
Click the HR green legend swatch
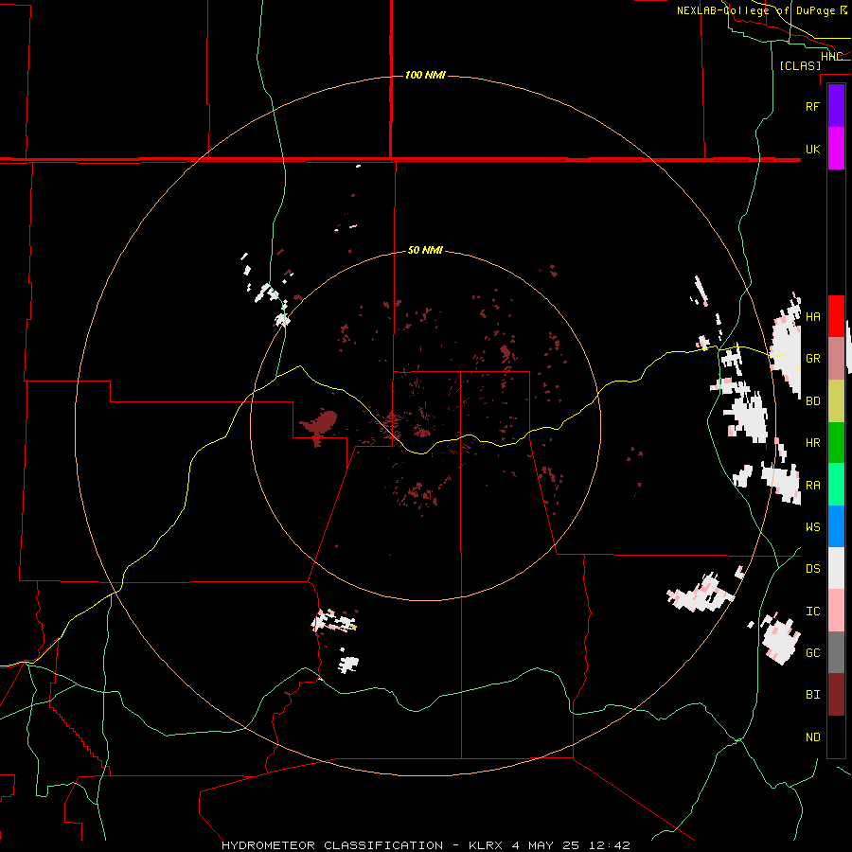coord(836,443)
